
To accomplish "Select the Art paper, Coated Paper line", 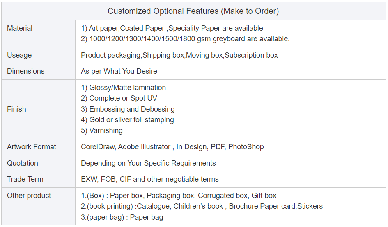I will (172, 28).
